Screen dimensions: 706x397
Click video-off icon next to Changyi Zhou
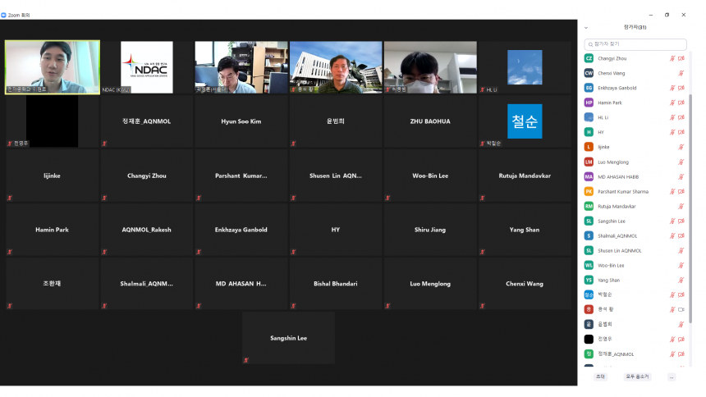tap(681, 58)
